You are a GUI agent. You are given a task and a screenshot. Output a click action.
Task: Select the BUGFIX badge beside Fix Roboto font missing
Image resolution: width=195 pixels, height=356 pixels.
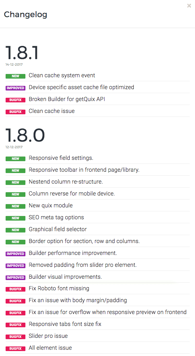click(15, 289)
